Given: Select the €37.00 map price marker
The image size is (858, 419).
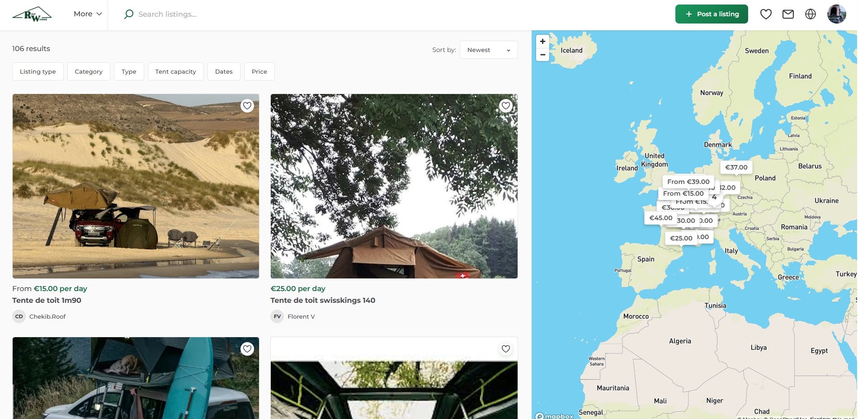Looking at the screenshot, I should [x=736, y=167].
